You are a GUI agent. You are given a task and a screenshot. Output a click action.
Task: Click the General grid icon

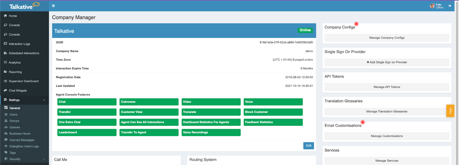pos(6,108)
